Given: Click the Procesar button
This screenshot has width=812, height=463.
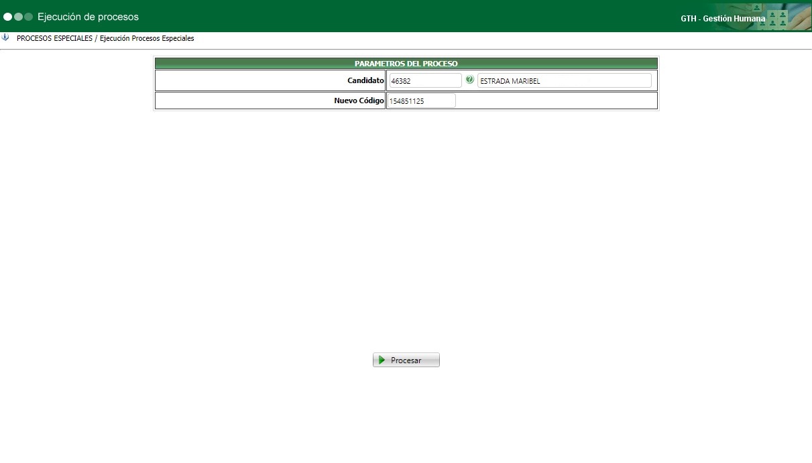Looking at the screenshot, I should [x=406, y=360].
